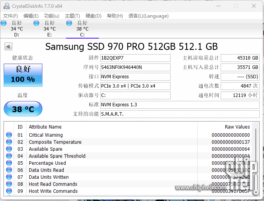
Task: Select the Data Units Read attribute name
Action: pyautogui.click(x=46, y=170)
